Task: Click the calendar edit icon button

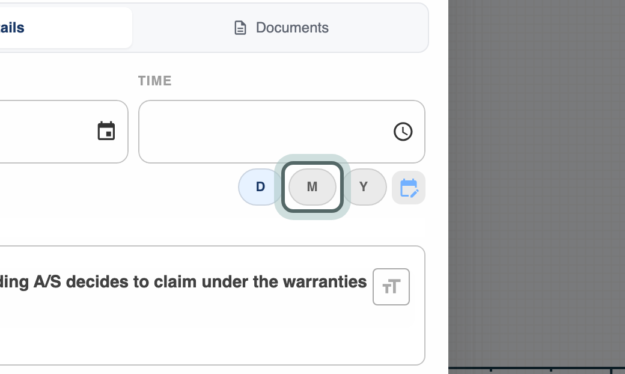Action: click(x=409, y=188)
